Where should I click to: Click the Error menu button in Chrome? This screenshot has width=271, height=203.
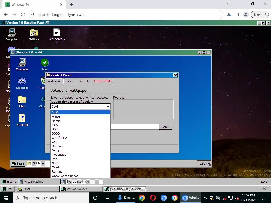pyautogui.click(x=260, y=15)
